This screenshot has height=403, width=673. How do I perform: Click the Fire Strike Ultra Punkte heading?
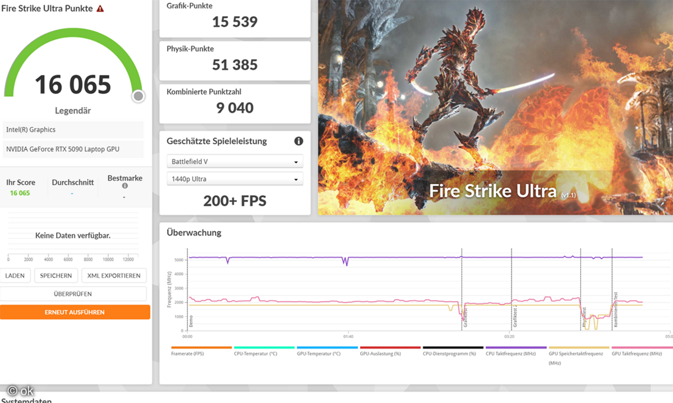[x=47, y=9]
